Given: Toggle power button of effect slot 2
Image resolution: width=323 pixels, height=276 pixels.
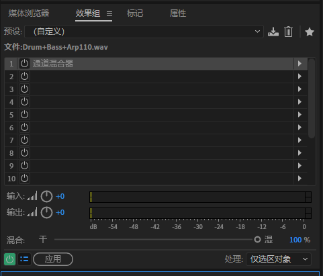Looking at the screenshot, I should point(24,77).
